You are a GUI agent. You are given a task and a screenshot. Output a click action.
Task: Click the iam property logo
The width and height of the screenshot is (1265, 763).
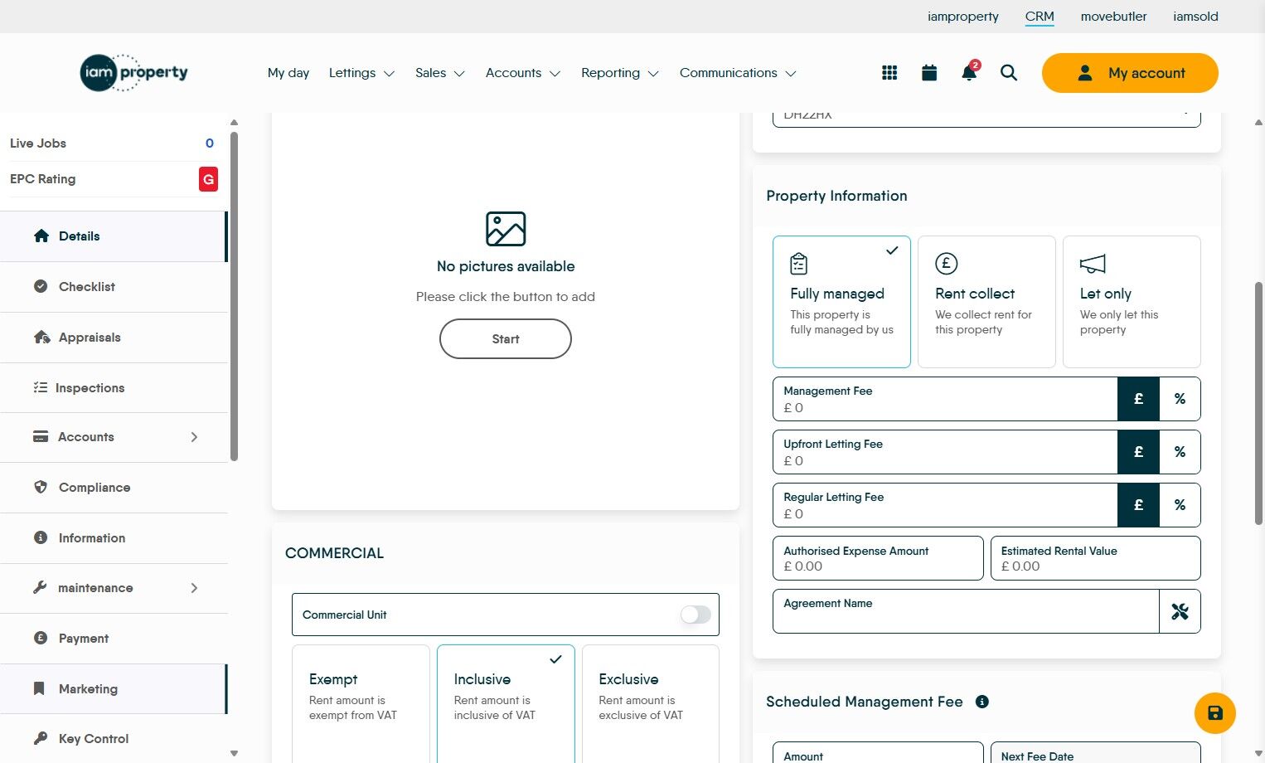pos(134,73)
